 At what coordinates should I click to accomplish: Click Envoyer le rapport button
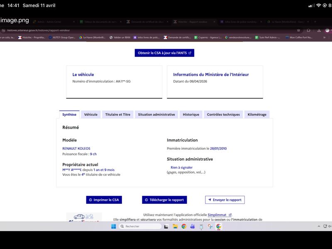225,200
